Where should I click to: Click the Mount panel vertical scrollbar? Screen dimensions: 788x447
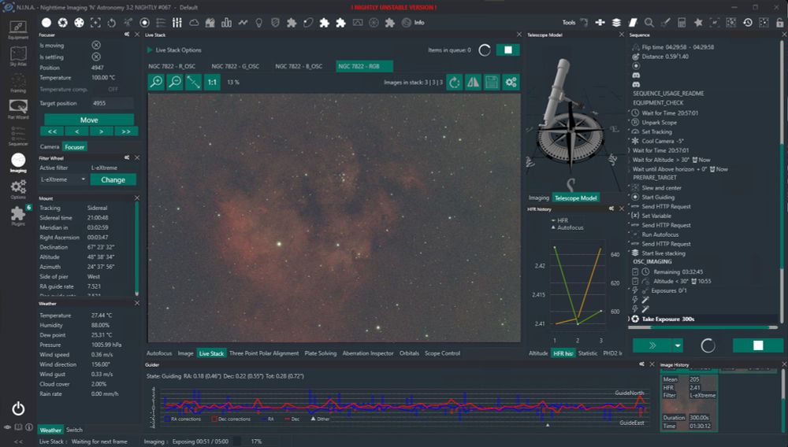tap(136, 249)
